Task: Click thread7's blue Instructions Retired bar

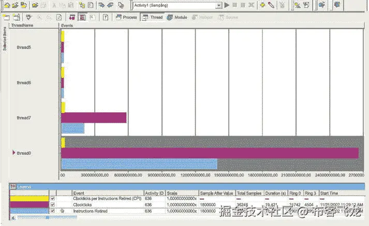Action: click(x=73, y=128)
